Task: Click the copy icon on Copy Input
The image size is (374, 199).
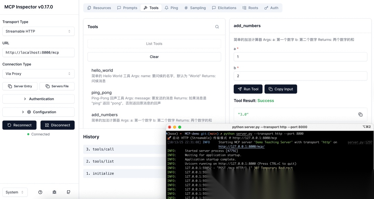Action: 270,89
